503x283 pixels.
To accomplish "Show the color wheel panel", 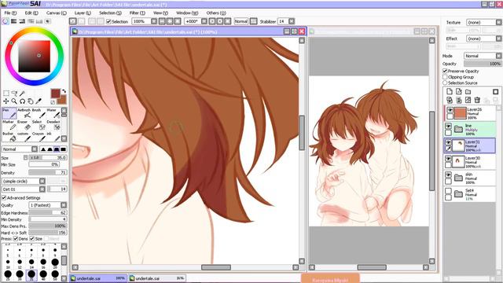I will [x=6, y=21].
